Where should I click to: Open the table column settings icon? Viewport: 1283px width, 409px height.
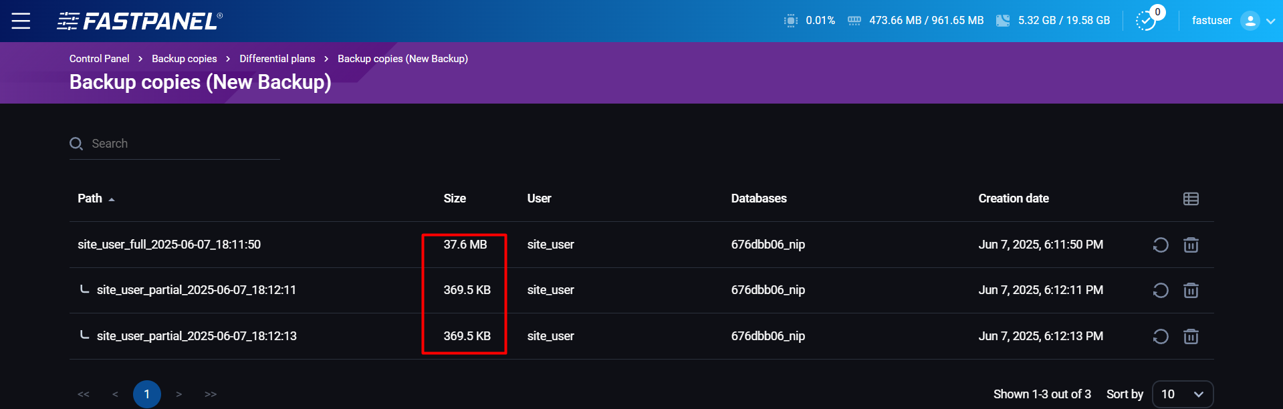(x=1191, y=199)
